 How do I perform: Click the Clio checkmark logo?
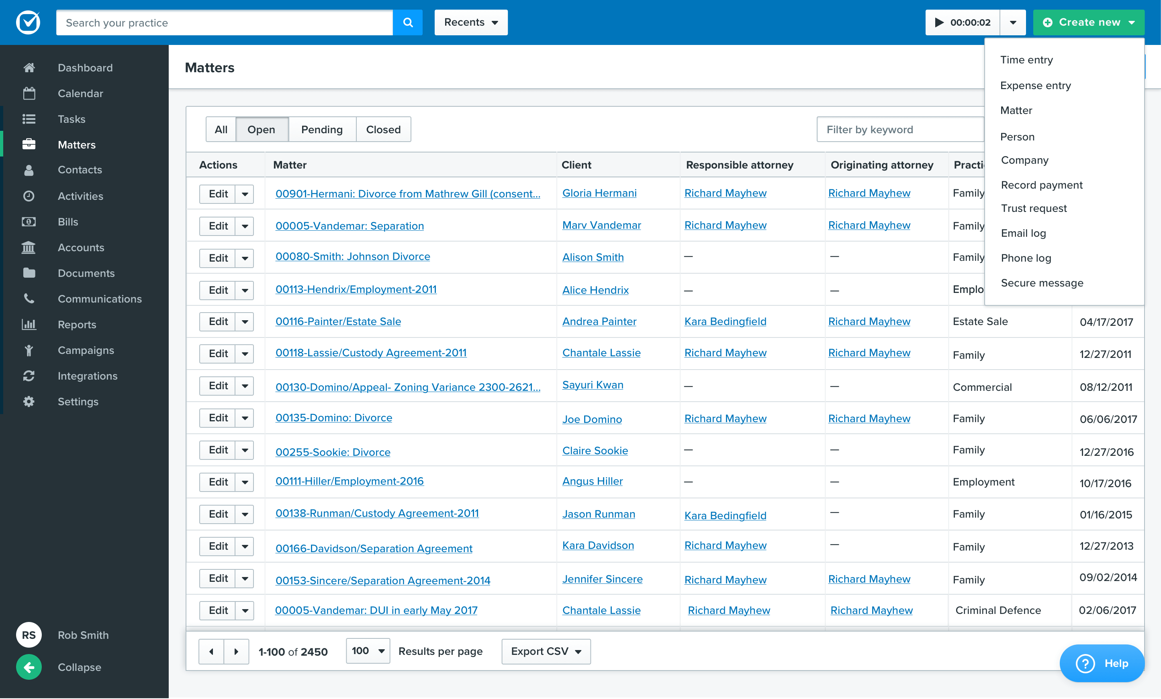point(28,22)
